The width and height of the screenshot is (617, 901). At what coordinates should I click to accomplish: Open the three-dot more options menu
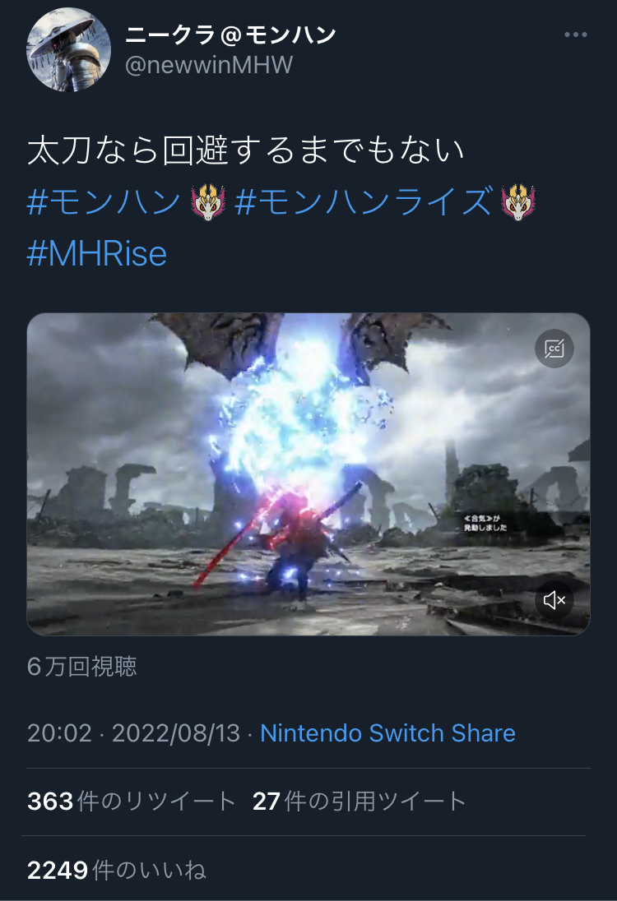pyautogui.click(x=576, y=35)
